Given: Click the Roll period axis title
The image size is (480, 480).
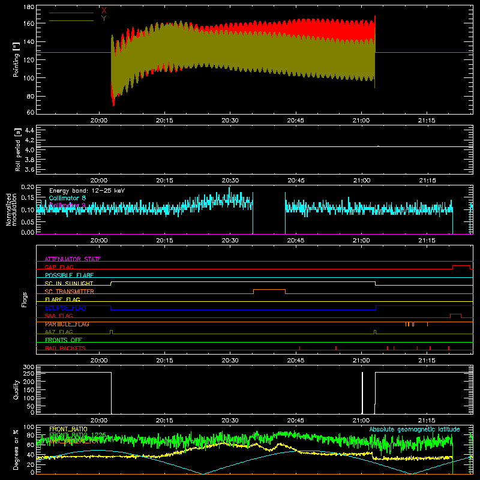Looking at the screenshot, I should point(17,149).
